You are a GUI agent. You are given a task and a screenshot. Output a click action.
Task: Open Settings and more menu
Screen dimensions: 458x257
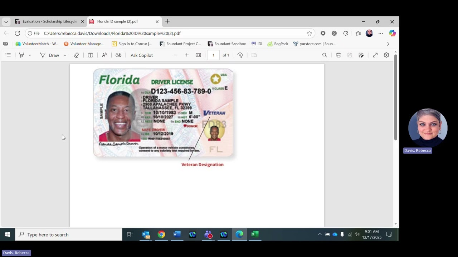click(x=381, y=33)
